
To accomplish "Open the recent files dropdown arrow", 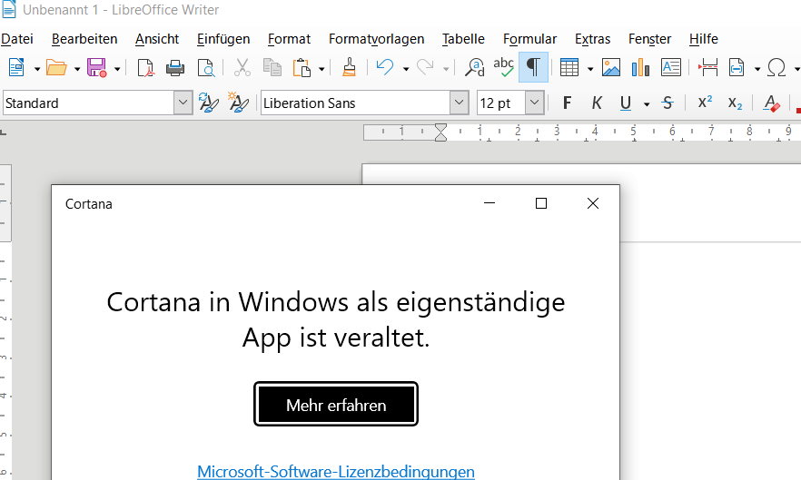I will [76, 68].
